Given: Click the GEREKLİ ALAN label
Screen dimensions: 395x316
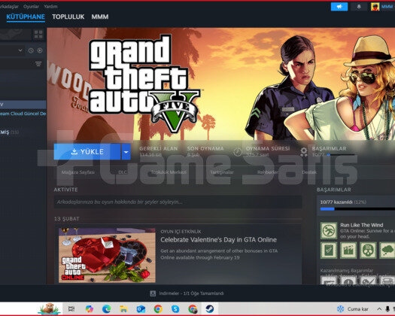Looking at the screenshot, I should (159, 149).
